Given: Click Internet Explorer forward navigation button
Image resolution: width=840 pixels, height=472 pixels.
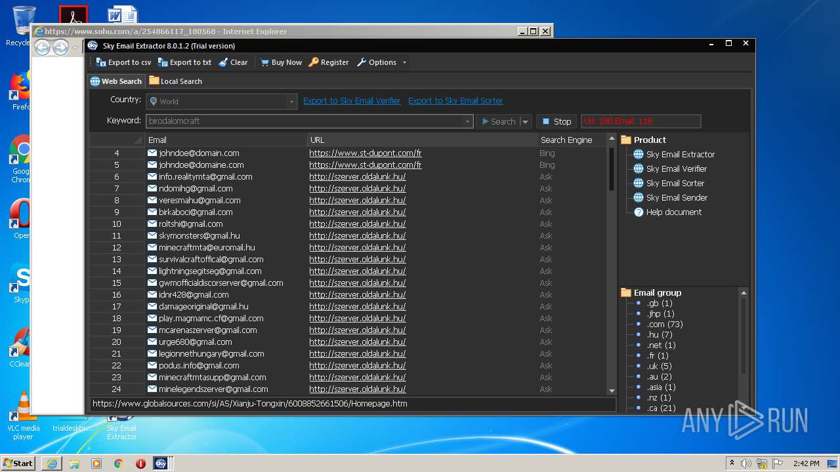Looking at the screenshot, I should click(60, 47).
